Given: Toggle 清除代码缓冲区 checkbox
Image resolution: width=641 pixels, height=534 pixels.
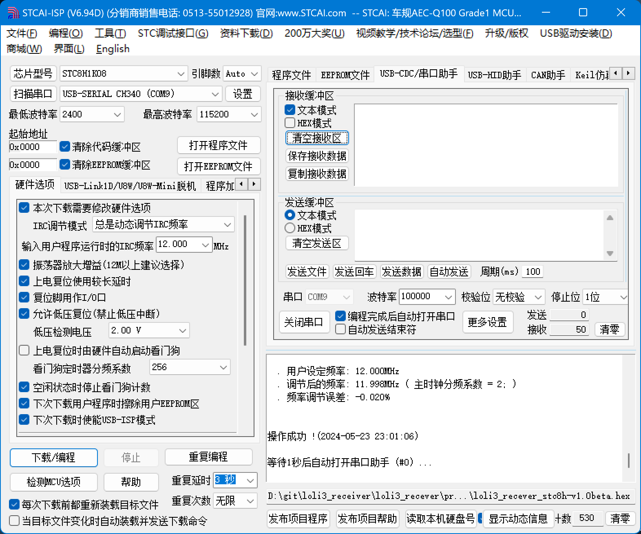Looking at the screenshot, I should [65, 146].
